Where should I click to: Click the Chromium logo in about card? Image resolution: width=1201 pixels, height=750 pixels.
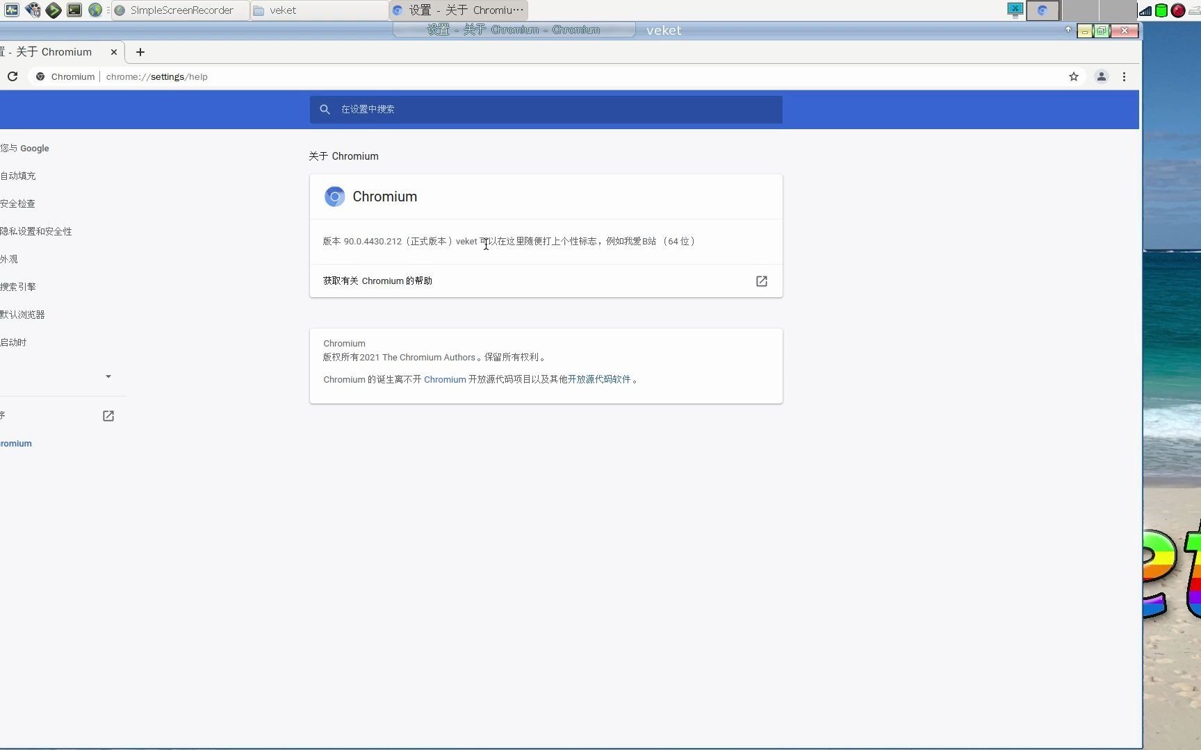click(x=334, y=197)
